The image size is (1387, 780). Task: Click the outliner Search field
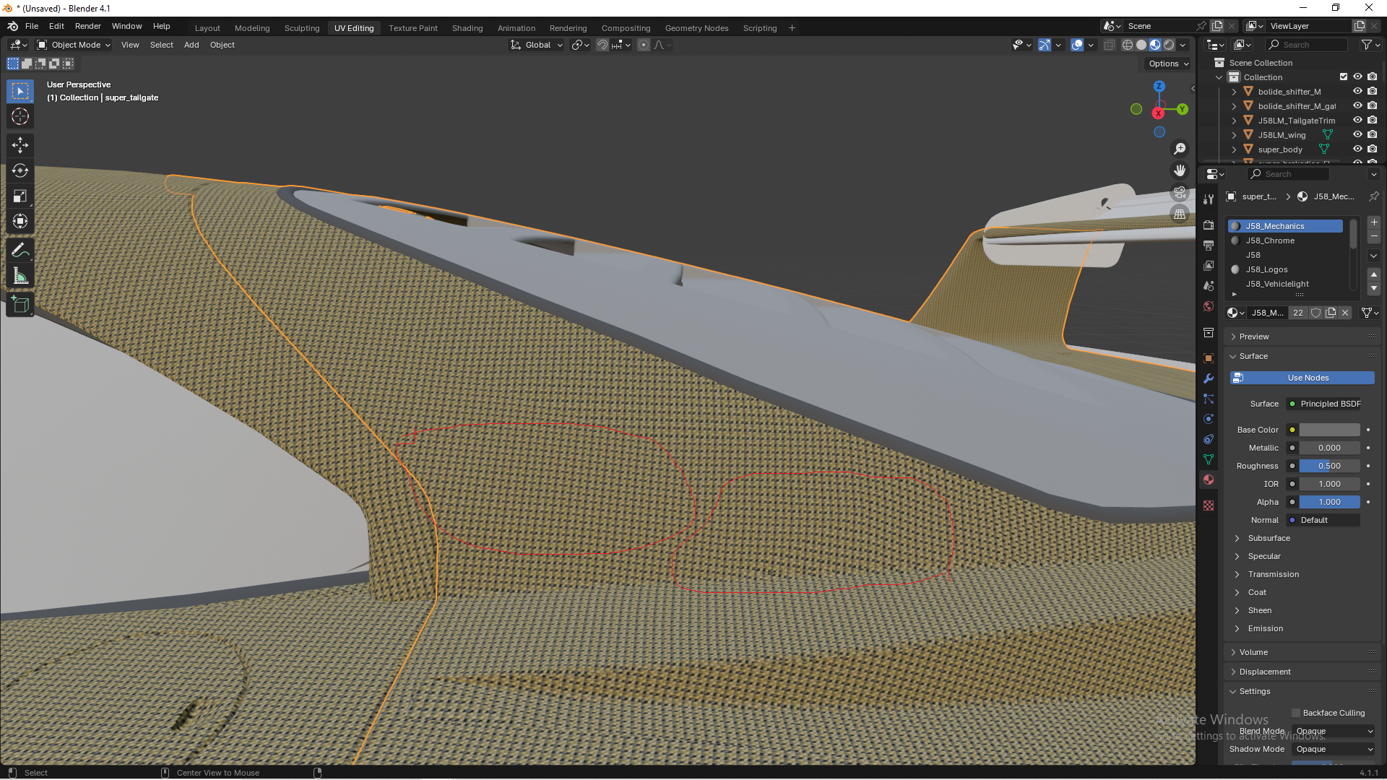coord(1306,45)
